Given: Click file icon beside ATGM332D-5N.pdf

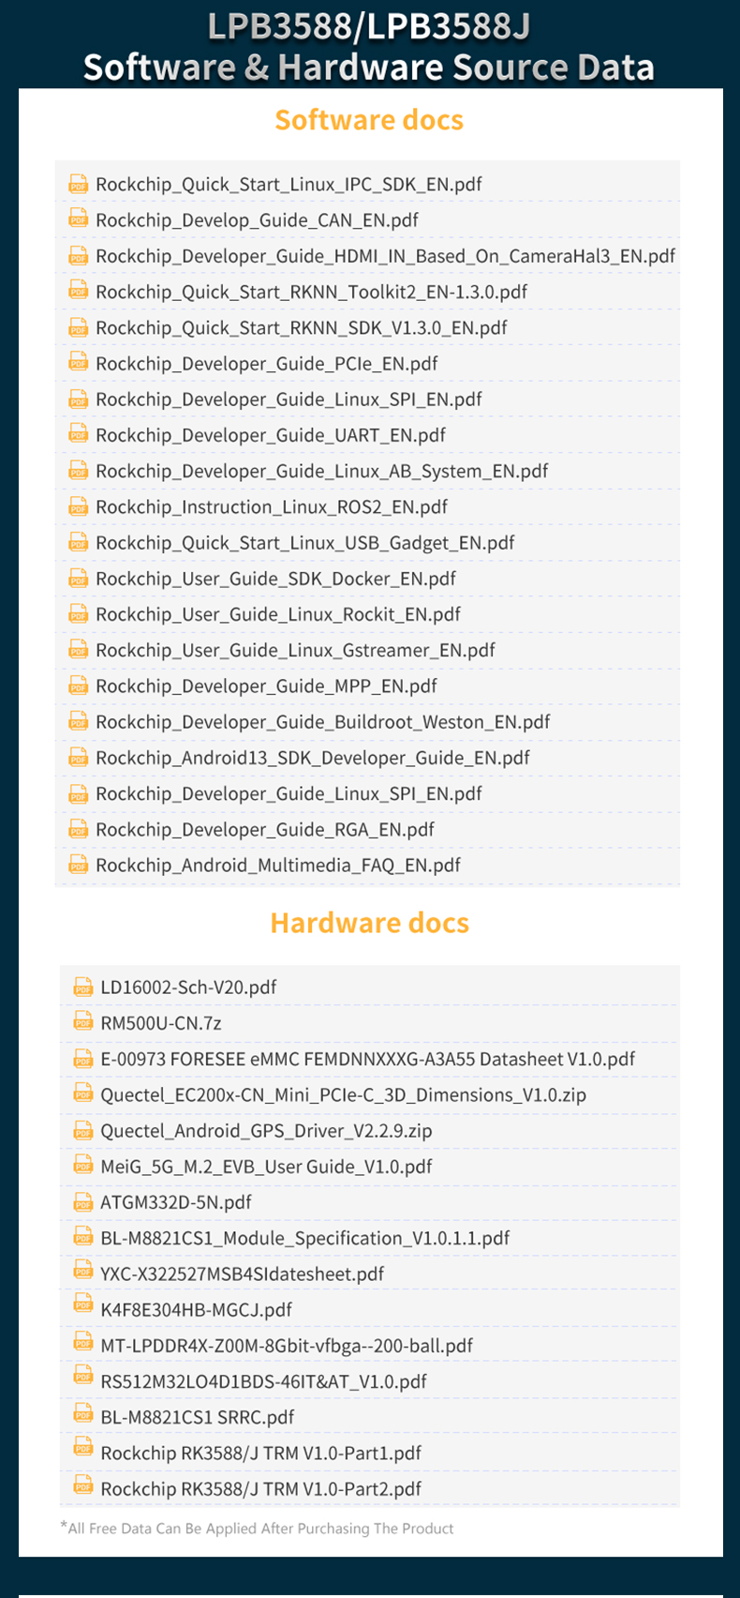Looking at the screenshot, I should coord(82,1201).
